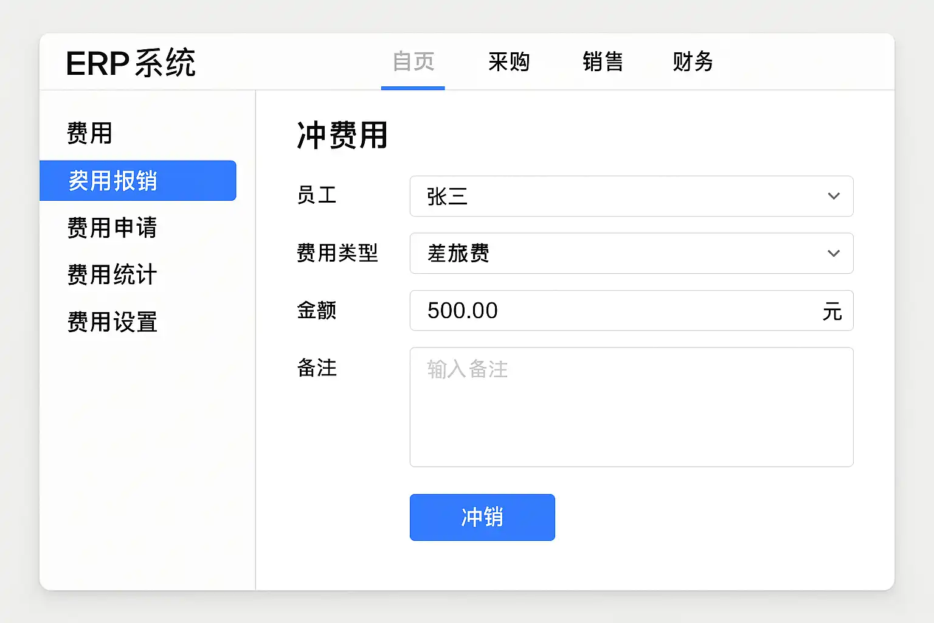
Task: Select the 财务 tab
Action: coord(693,62)
